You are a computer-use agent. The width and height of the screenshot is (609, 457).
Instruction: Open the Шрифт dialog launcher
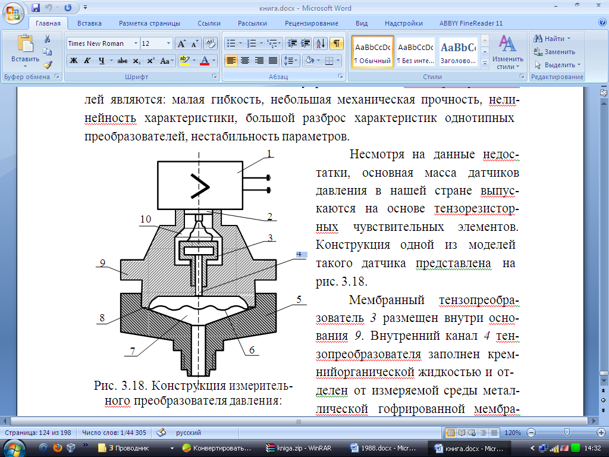214,77
